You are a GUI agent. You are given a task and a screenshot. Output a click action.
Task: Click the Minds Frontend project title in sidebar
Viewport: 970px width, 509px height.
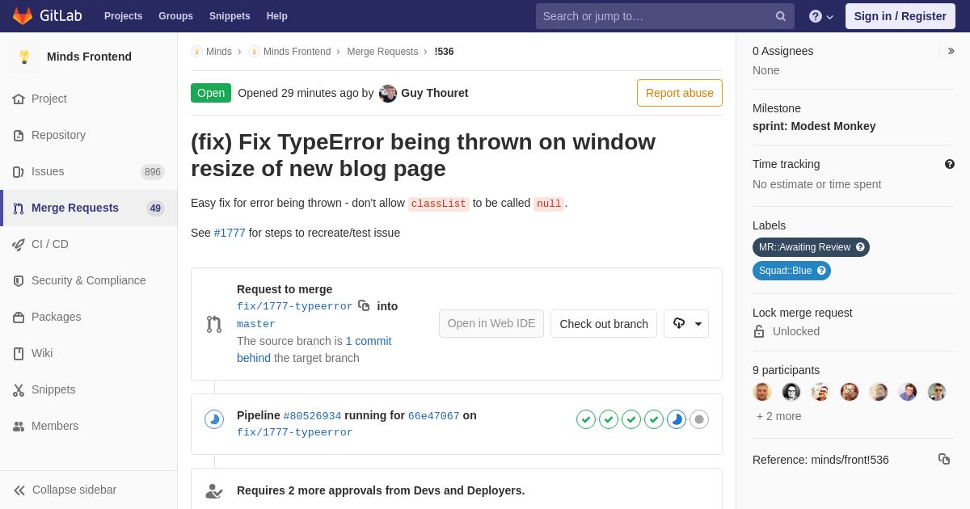pyautogui.click(x=89, y=57)
